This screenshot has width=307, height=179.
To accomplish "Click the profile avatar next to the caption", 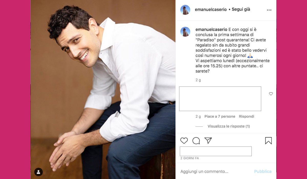I will tap(185, 31).
